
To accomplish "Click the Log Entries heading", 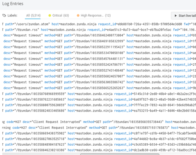I will 13,4.
